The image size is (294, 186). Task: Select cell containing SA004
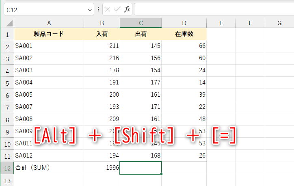click(x=49, y=83)
